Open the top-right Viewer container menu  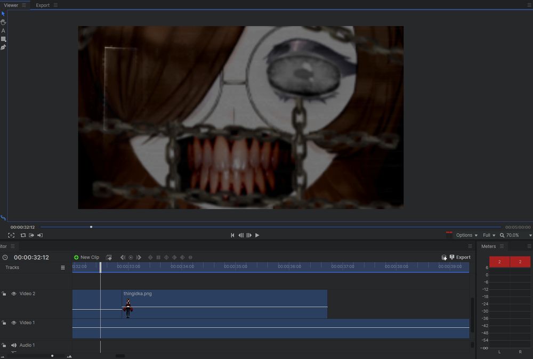click(529, 5)
